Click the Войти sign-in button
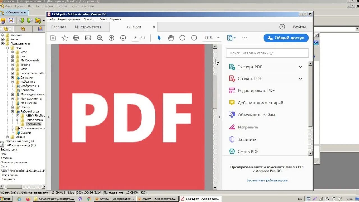This screenshot has width=359, height=202. pyautogui.click(x=299, y=27)
